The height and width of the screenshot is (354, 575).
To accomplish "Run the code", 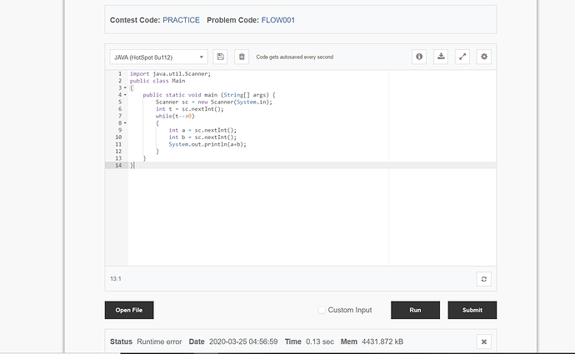I will point(415,310).
